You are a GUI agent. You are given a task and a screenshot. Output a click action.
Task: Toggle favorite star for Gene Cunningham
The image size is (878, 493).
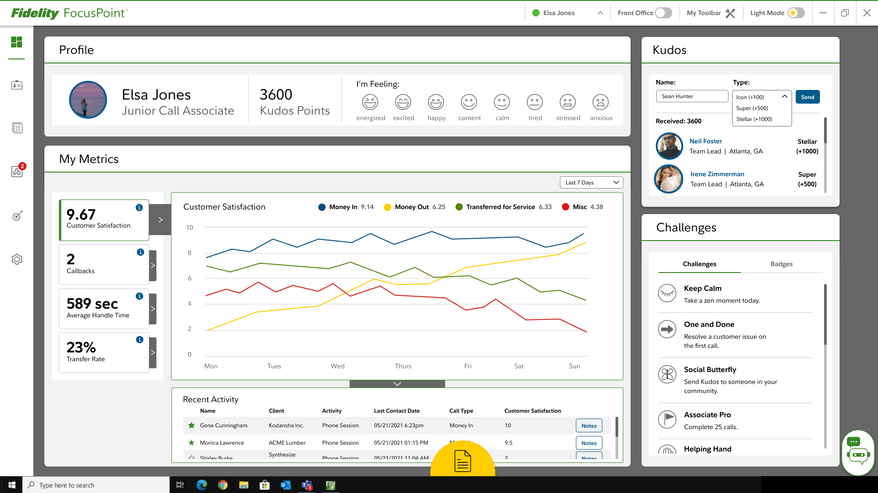(192, 425)
